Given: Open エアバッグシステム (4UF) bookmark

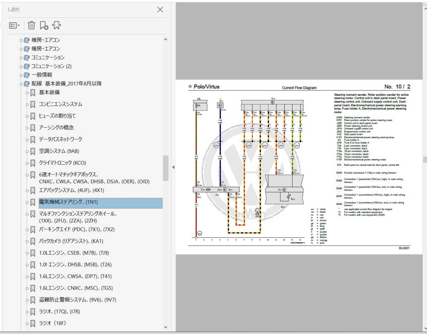Looking at the screenshot, I should coord(72,190).
